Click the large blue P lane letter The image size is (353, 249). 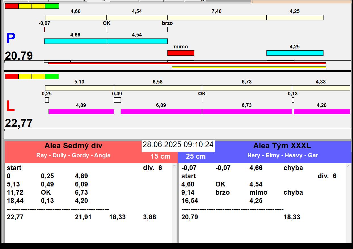point(11,39)
